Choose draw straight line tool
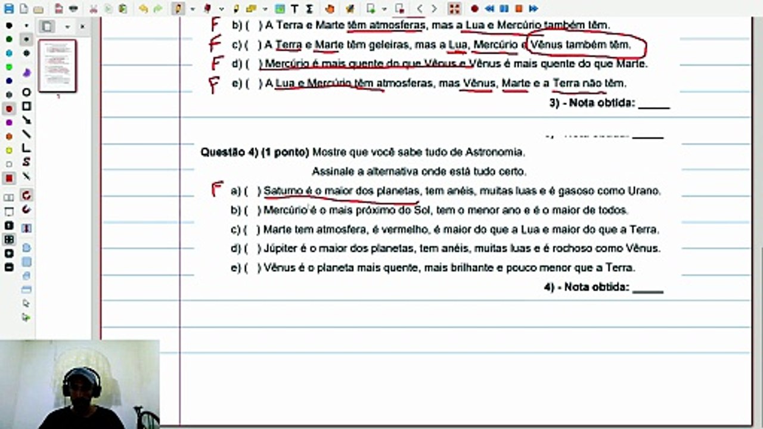Screen dimensions: 763x429 [27, 134]
